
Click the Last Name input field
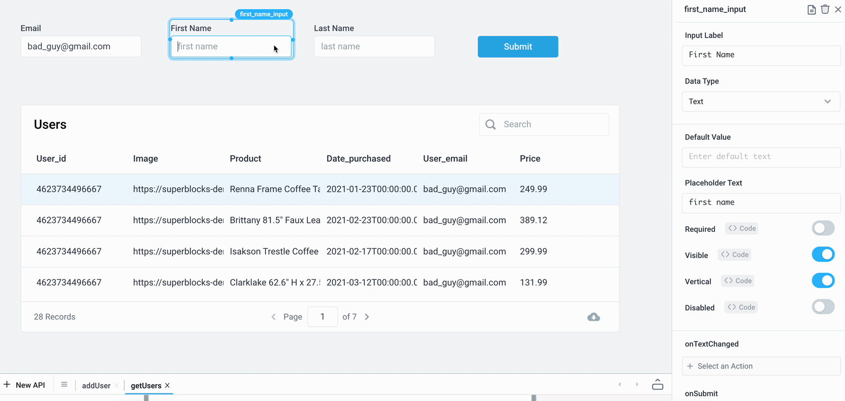(374, 46)
